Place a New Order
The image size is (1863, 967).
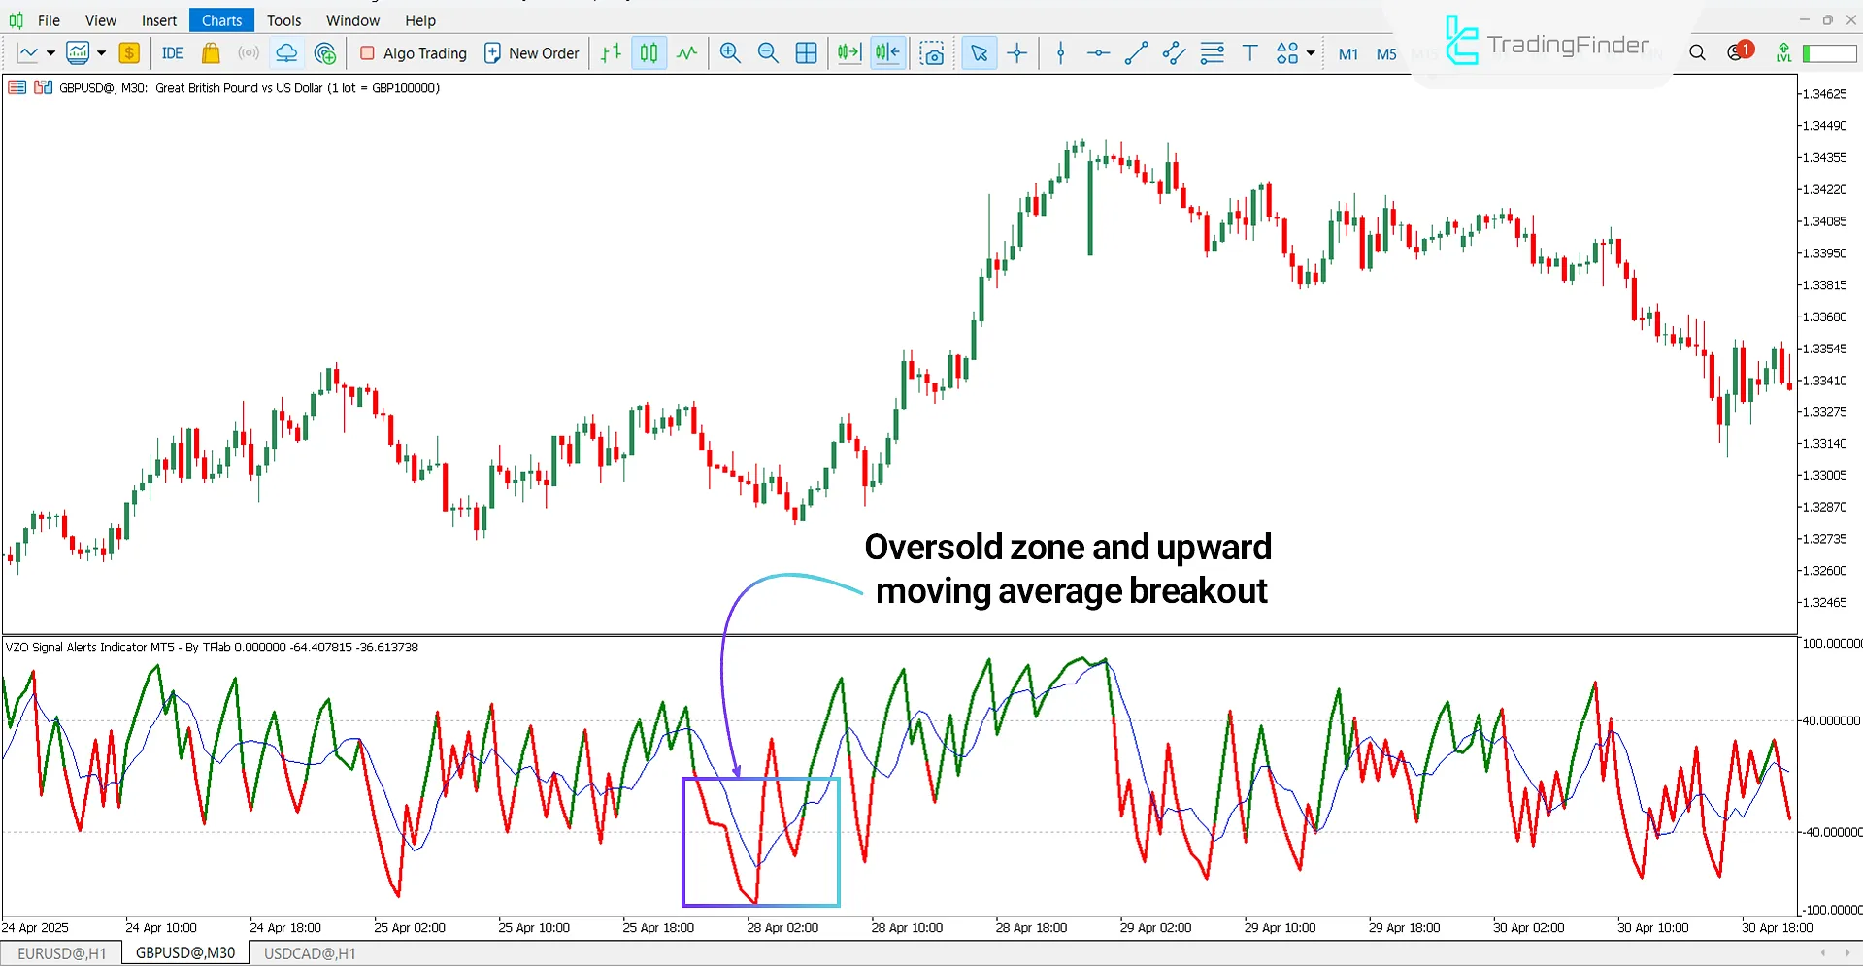pyautogui.click(x=532, y=53)
